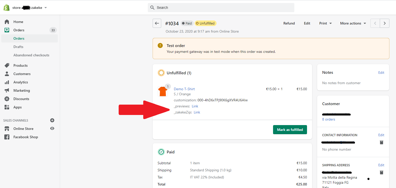Viewport: 396px width, 188px height.
Task: Add a sales channel with the plus icon
Action: click(52, 120)
